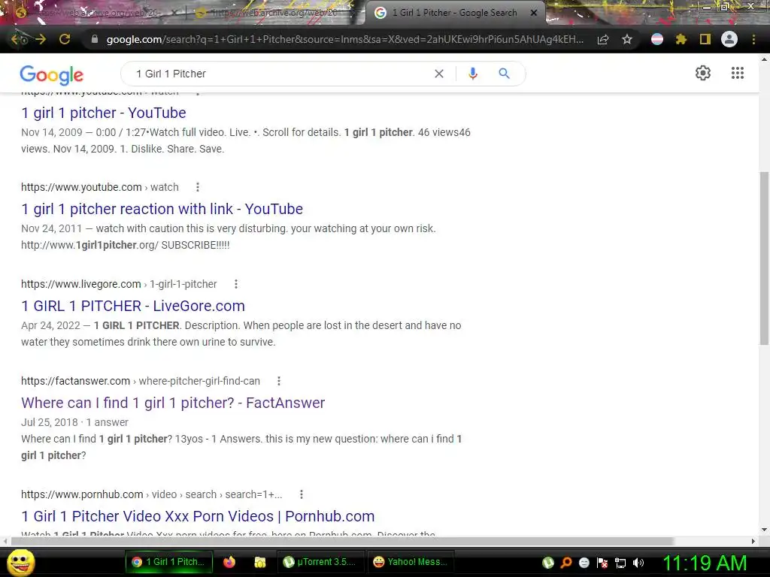Open 'Where can I find 1 girl 1 pitcher?' result
770x577 pixels.
point(173,403)
